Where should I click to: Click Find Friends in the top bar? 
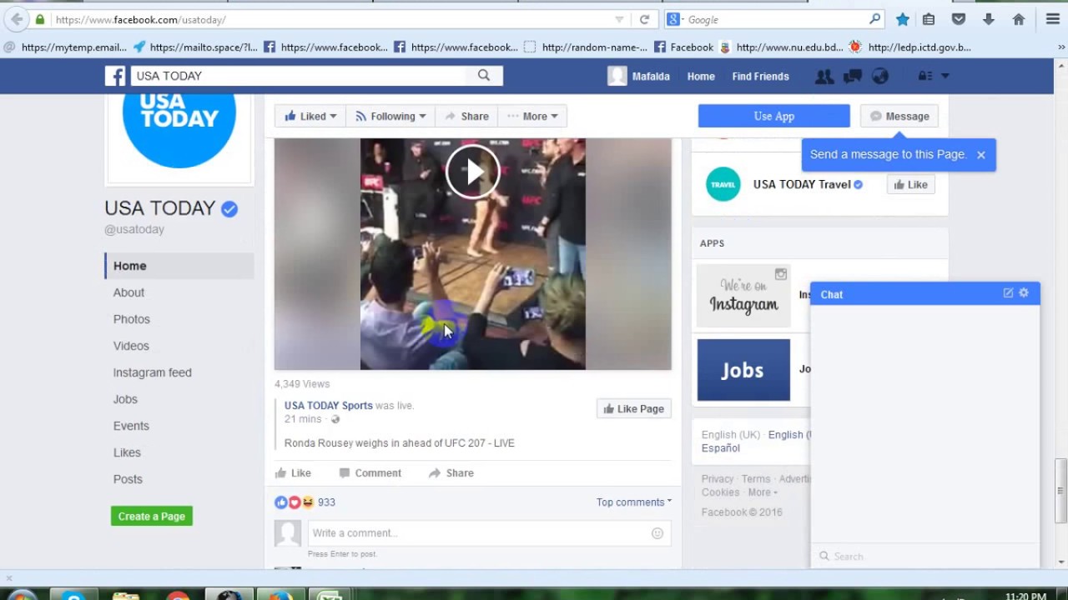tap(760, 77)
